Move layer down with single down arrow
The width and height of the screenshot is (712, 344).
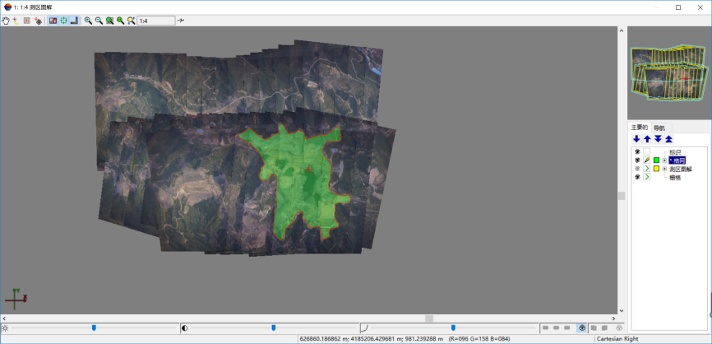pos(636,139)
